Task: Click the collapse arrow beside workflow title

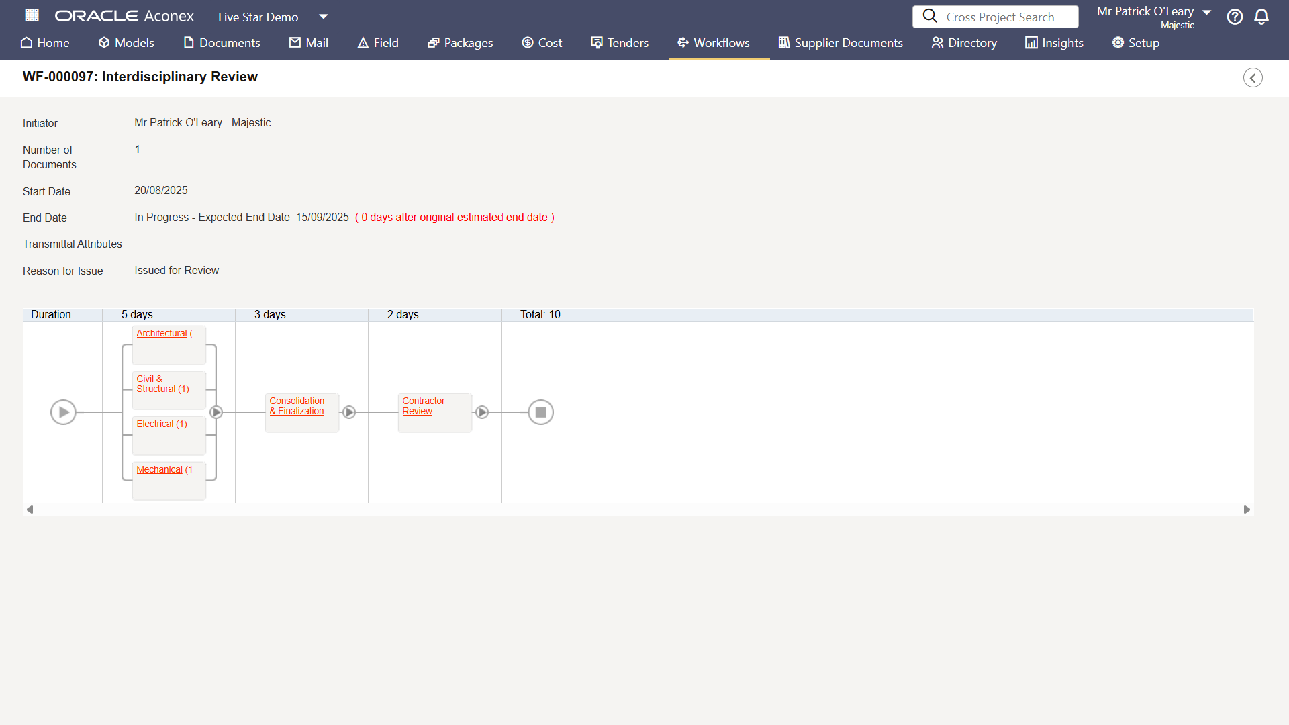Action: [1253, 78]
